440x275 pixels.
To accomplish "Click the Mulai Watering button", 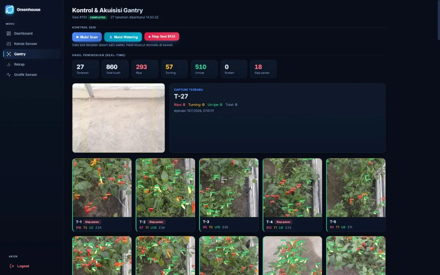I will 123,37.
